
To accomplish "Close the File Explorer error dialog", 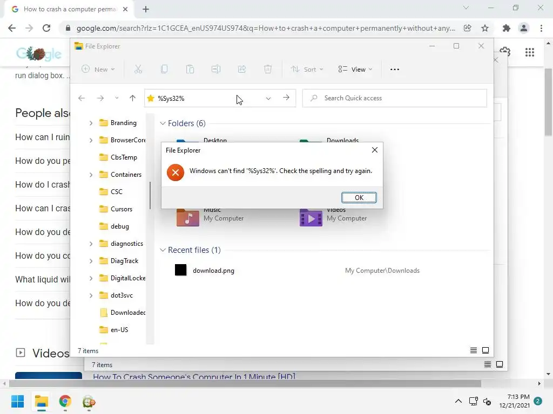I will (375, 150).
